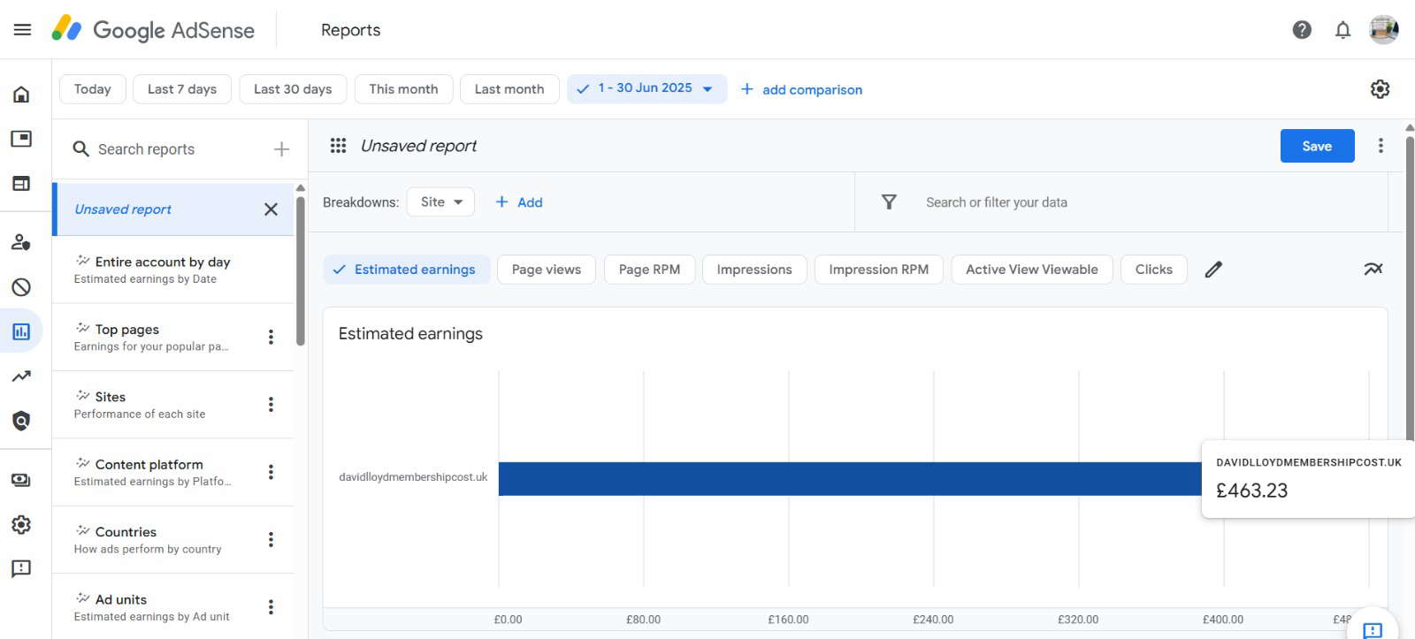The width and height of the screenshot is (1415, 639).
Task: Click the davidlloydmembershipcost.uk earnings bar
Action: [x=850, y=478]
